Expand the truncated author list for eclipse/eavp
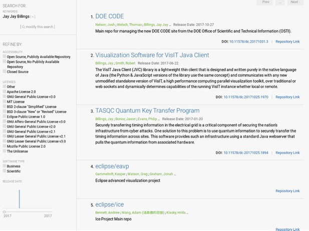This screenshot has width=309, height=231. (x=175, y=174)
